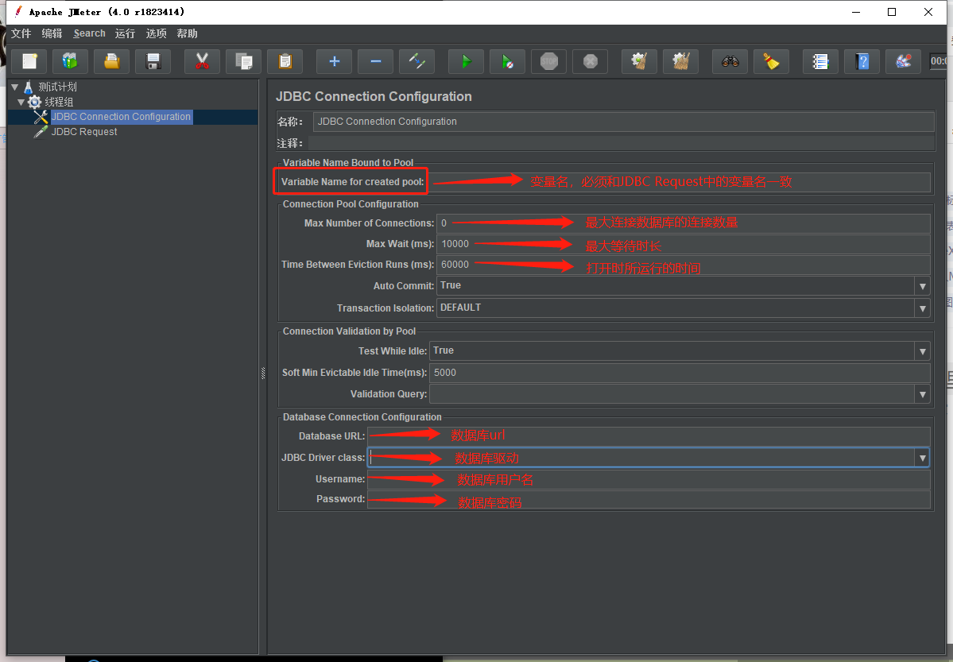Viewport: 953px width, 662px height.
Task: Click the rightmost toolbar plugin icon
Action: click(x=903, y=61)
